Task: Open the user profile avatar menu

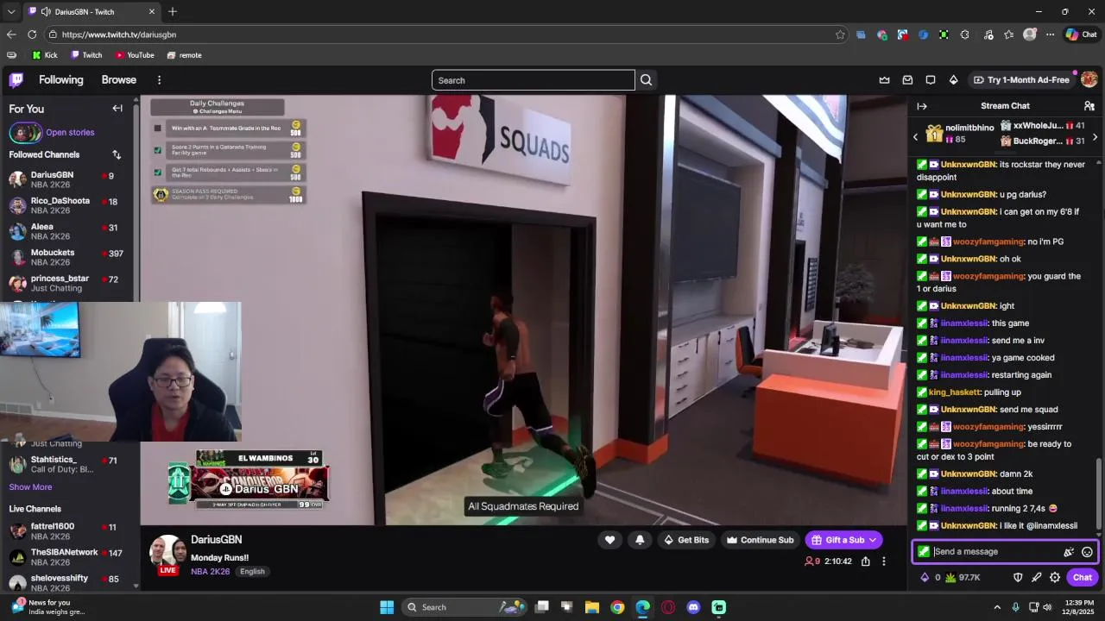Action: pyautogui.click(x=1089, y=79)
